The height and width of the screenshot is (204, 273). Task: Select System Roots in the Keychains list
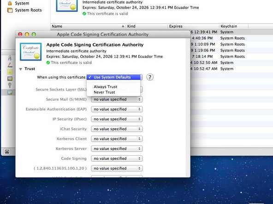tap(28, 10)
